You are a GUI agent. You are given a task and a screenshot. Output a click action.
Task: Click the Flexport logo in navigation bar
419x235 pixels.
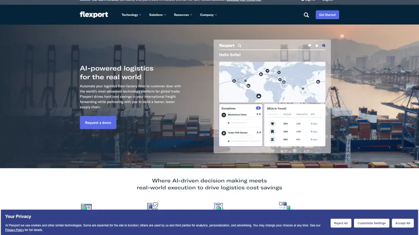(x=94, y=15)
